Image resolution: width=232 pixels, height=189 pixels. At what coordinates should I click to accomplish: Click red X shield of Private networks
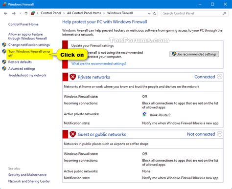73,77
